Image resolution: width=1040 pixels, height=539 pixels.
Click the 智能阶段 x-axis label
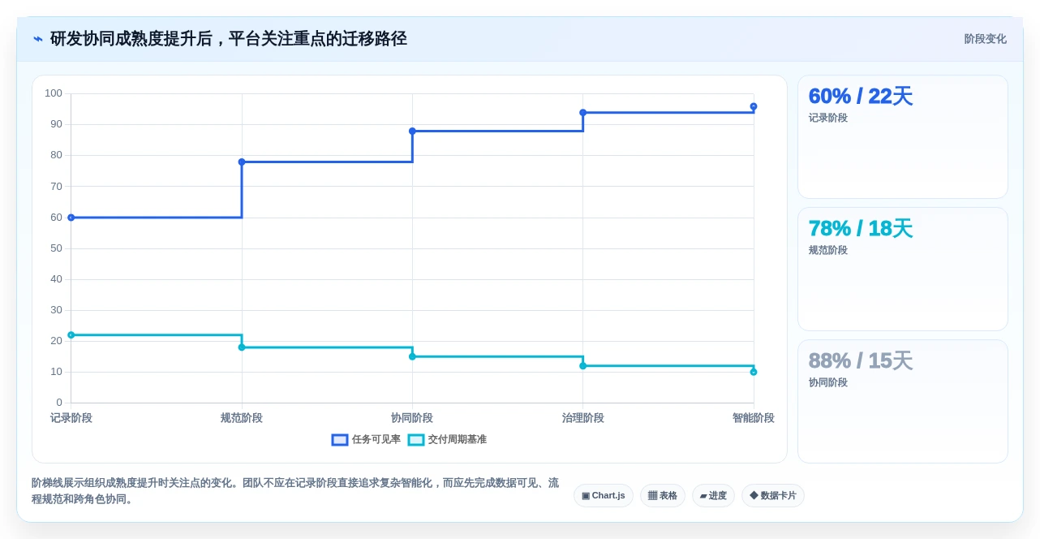point(754,418)
